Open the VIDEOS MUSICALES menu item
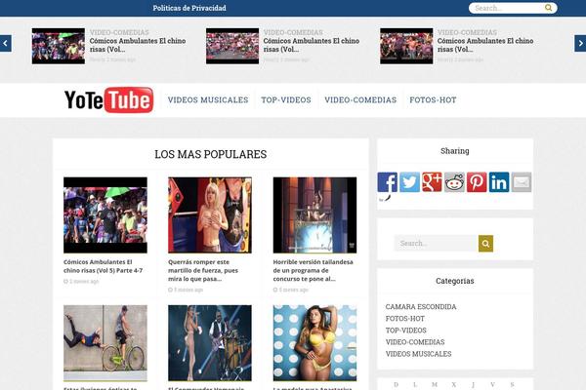 (x=208, y=100)
